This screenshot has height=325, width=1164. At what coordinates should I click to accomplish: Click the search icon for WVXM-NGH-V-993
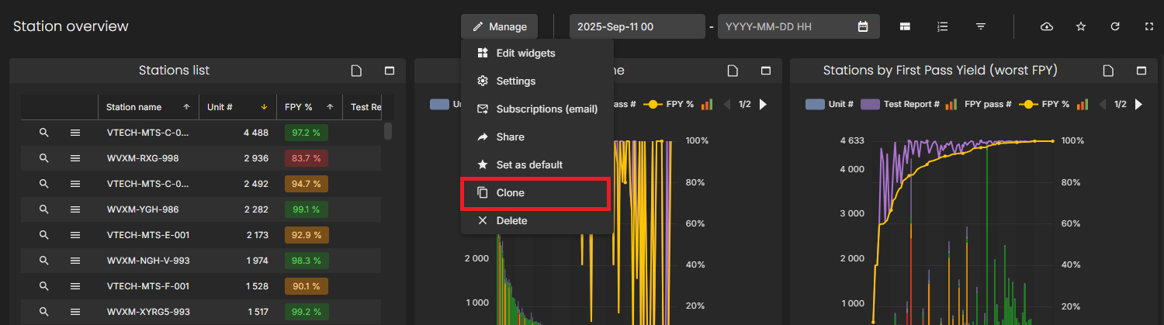[44, 261]
